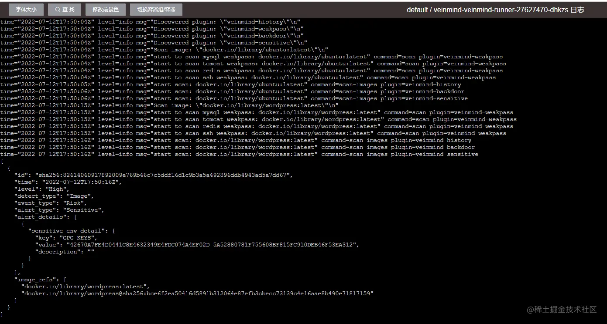
Task: Select the "alert_type": "Sensitive" line
Action: click(59, 210)
